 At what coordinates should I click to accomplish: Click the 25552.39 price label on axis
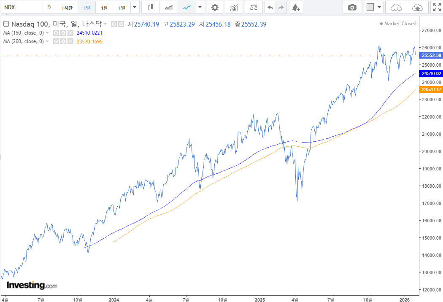click(x=431, y=55)
